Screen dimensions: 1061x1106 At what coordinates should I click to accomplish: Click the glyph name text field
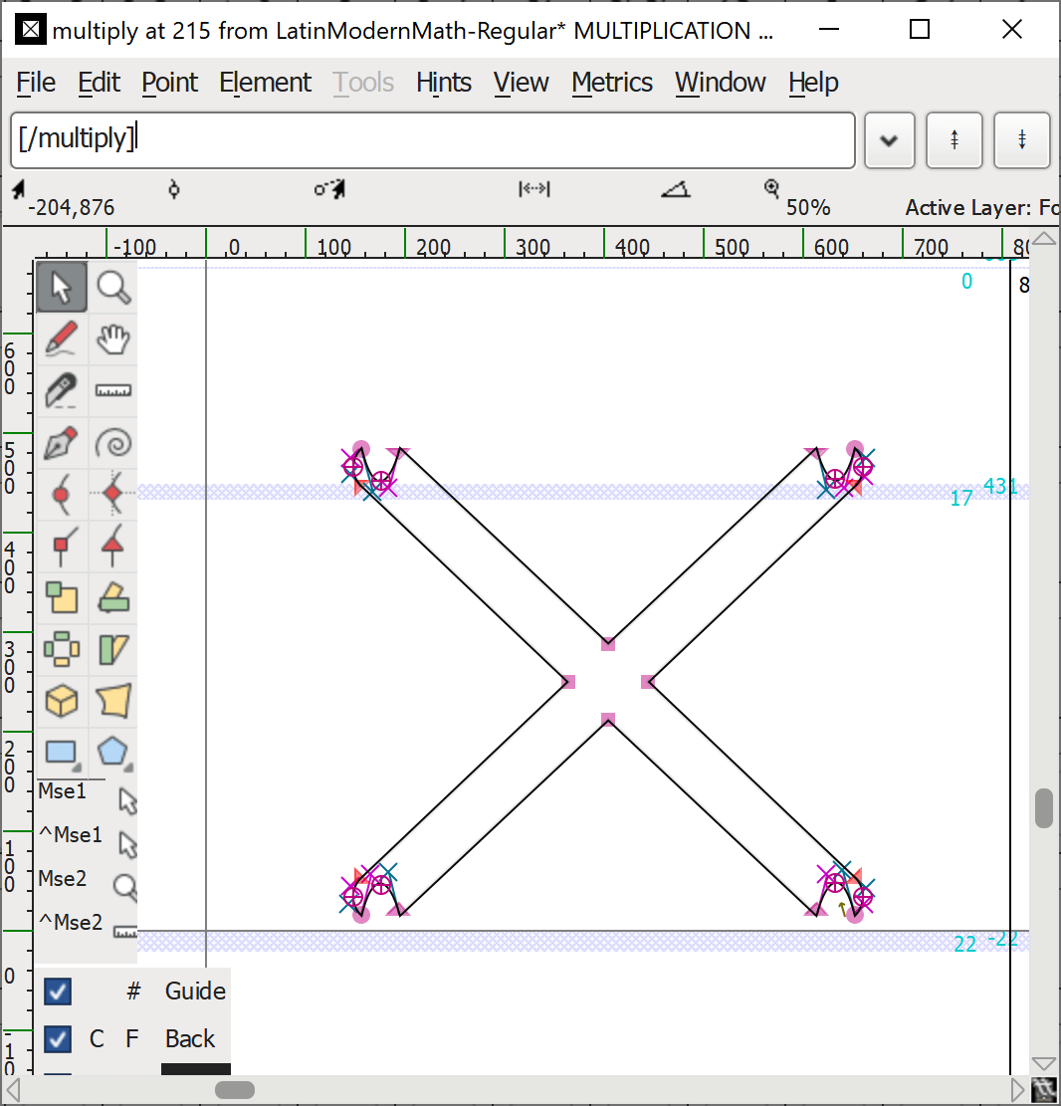432,139
